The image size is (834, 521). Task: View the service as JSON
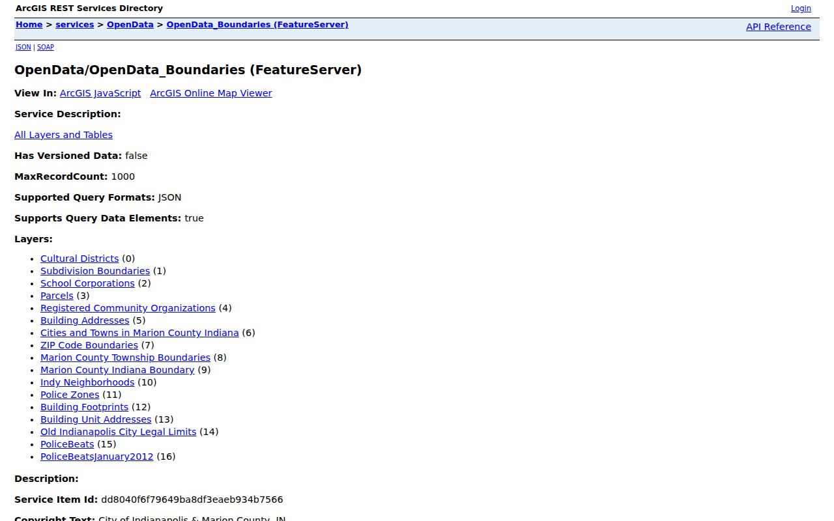[23, 47]
